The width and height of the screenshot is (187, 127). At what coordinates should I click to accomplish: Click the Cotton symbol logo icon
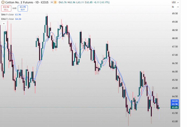[3, 2]
